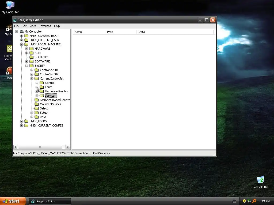Collapse the SYSTEM key
The width and height of the screenshot is (274, 205).
click(26, 66)
